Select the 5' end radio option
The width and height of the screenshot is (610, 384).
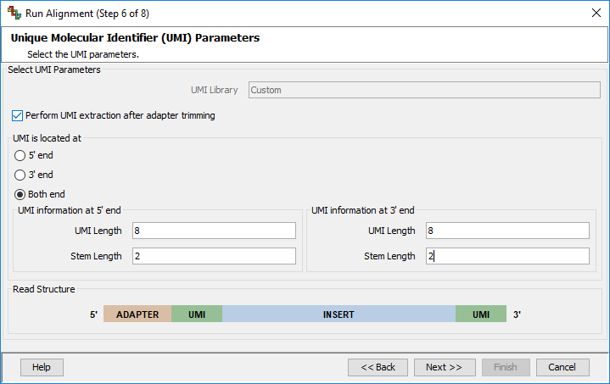(20, 155)
